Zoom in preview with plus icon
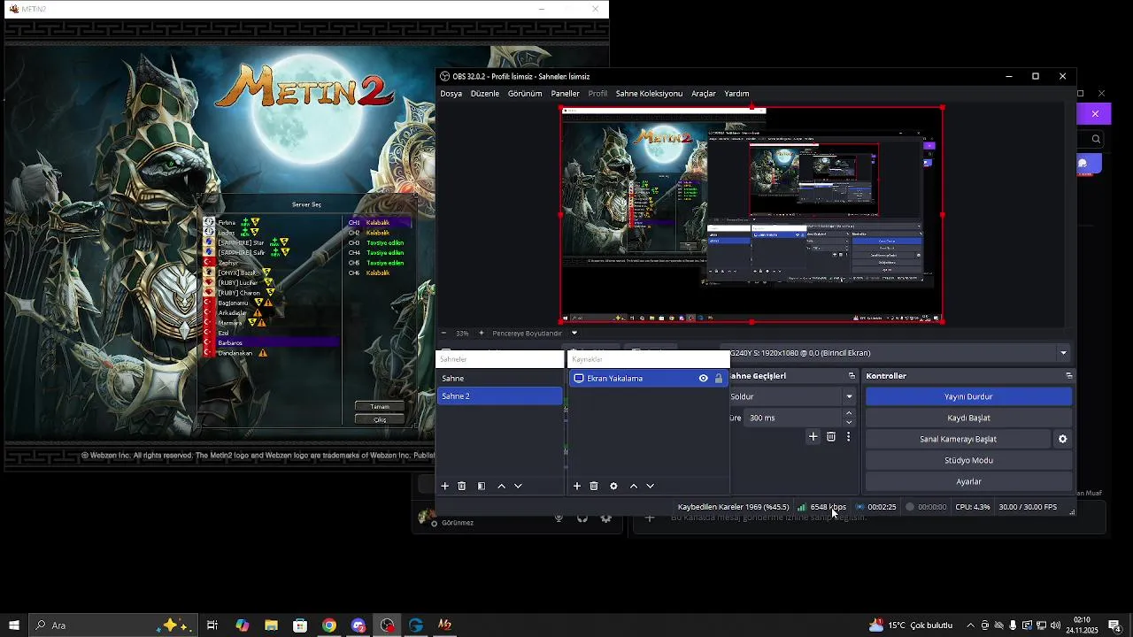This screenshot has height=637, width=1133. coord(482,334)
